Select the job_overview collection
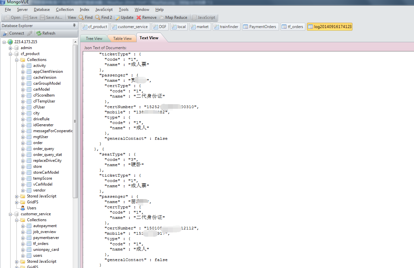414x268 pixels. (x=45, y=232)
